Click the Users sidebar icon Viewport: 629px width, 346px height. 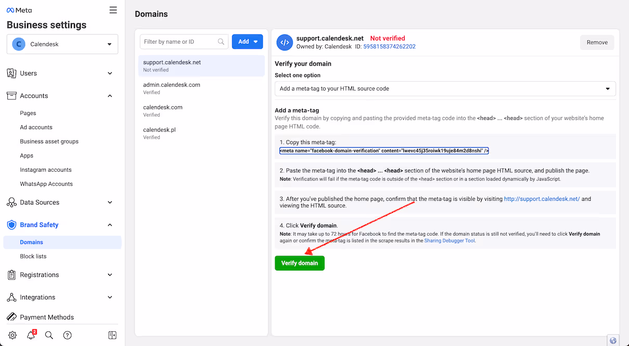pos(11,73)
